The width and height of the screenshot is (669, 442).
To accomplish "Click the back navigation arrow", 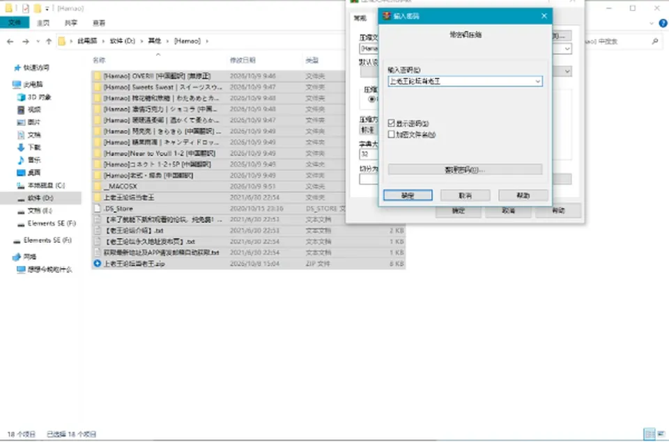I will pos(10,41).
